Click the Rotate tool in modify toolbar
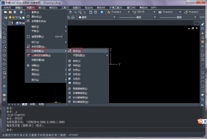This screenshot has width=207, height=139. pyautogui.click(x=203, y=51)
